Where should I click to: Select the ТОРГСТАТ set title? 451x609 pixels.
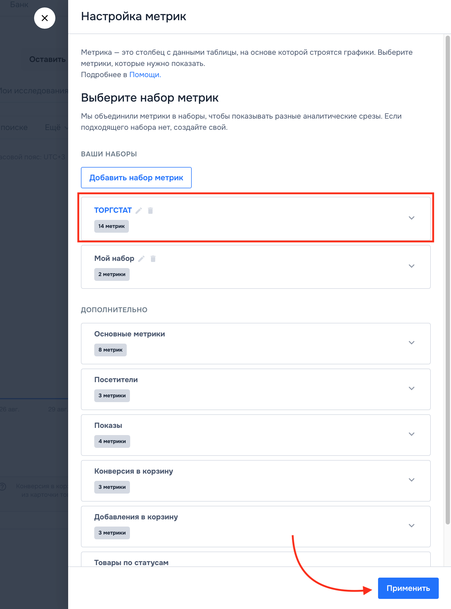pos(113,210)
